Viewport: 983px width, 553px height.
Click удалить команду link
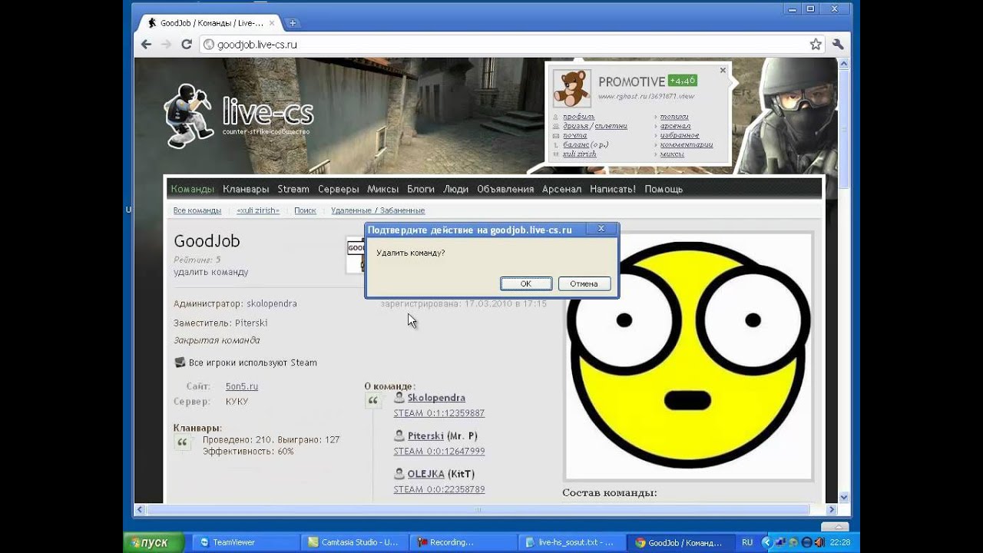210,272
